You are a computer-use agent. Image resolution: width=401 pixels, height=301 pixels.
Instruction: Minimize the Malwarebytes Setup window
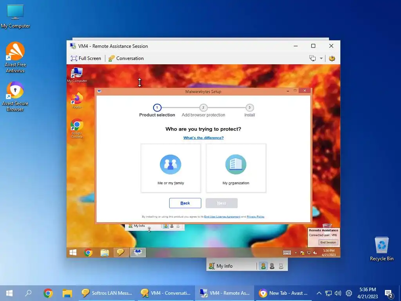tap(288, 91)
